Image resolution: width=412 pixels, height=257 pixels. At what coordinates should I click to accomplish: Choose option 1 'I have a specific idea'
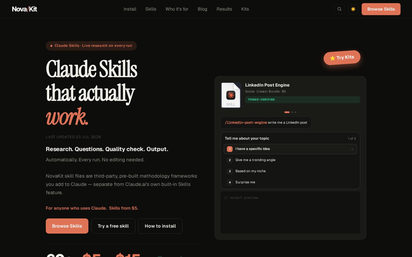[290, 149]
